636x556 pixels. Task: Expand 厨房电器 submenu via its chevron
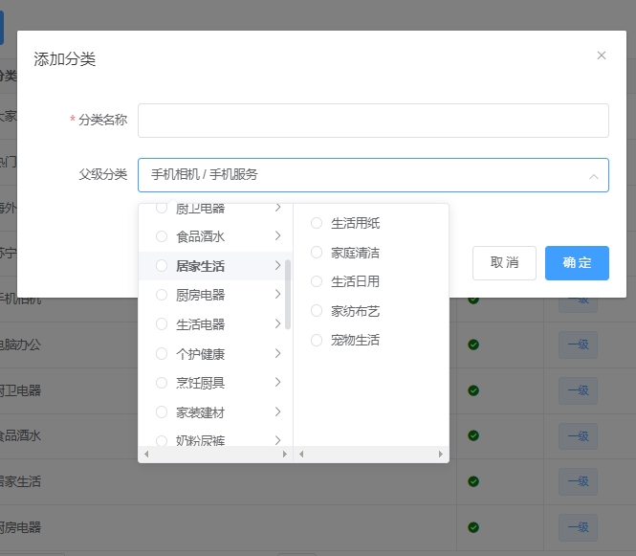click(278, 294)
